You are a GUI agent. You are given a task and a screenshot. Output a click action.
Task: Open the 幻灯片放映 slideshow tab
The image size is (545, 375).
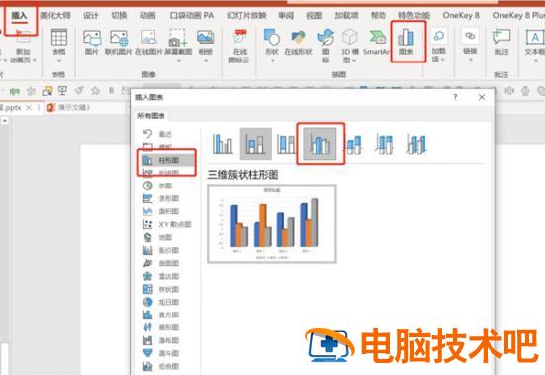click(x=246, y=15)
